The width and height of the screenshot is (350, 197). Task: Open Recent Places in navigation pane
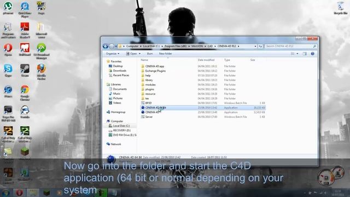tap(121, 76)
